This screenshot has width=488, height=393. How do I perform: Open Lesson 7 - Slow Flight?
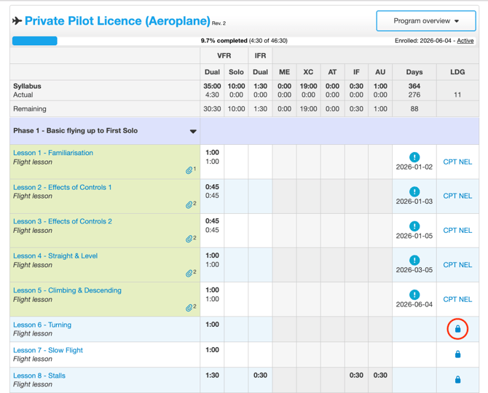48,350
